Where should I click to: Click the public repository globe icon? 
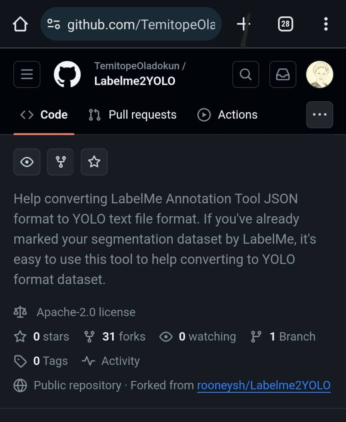click(x=19, y=385)
